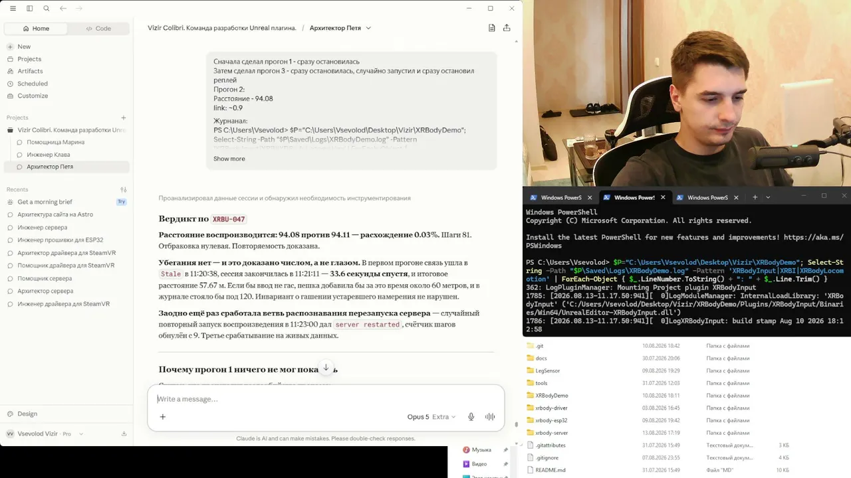This screenshot has height=478, width=851.
Task: Open Artifacts in the sidebar
Action: [30, 71]
